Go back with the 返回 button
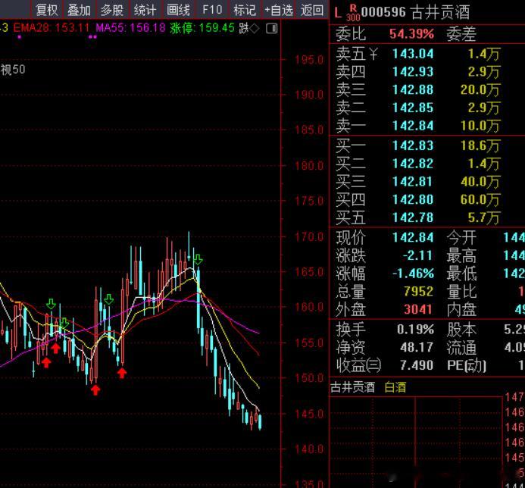Image resolution: width=525 pixels, height=488 pixels. pyautogui.click(x=312, y=10)
